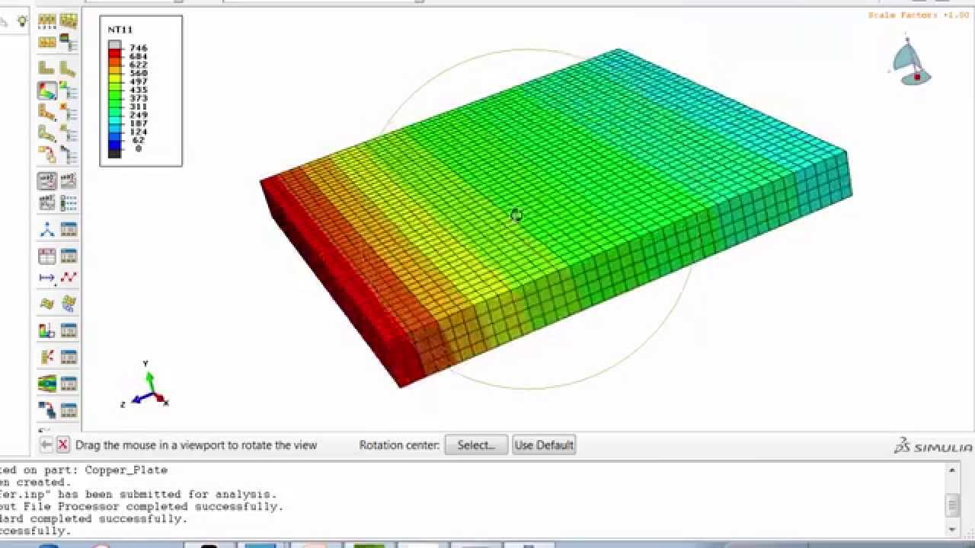Open the View Cut Manager
This screenshot has height=548, width=975.
68,384
